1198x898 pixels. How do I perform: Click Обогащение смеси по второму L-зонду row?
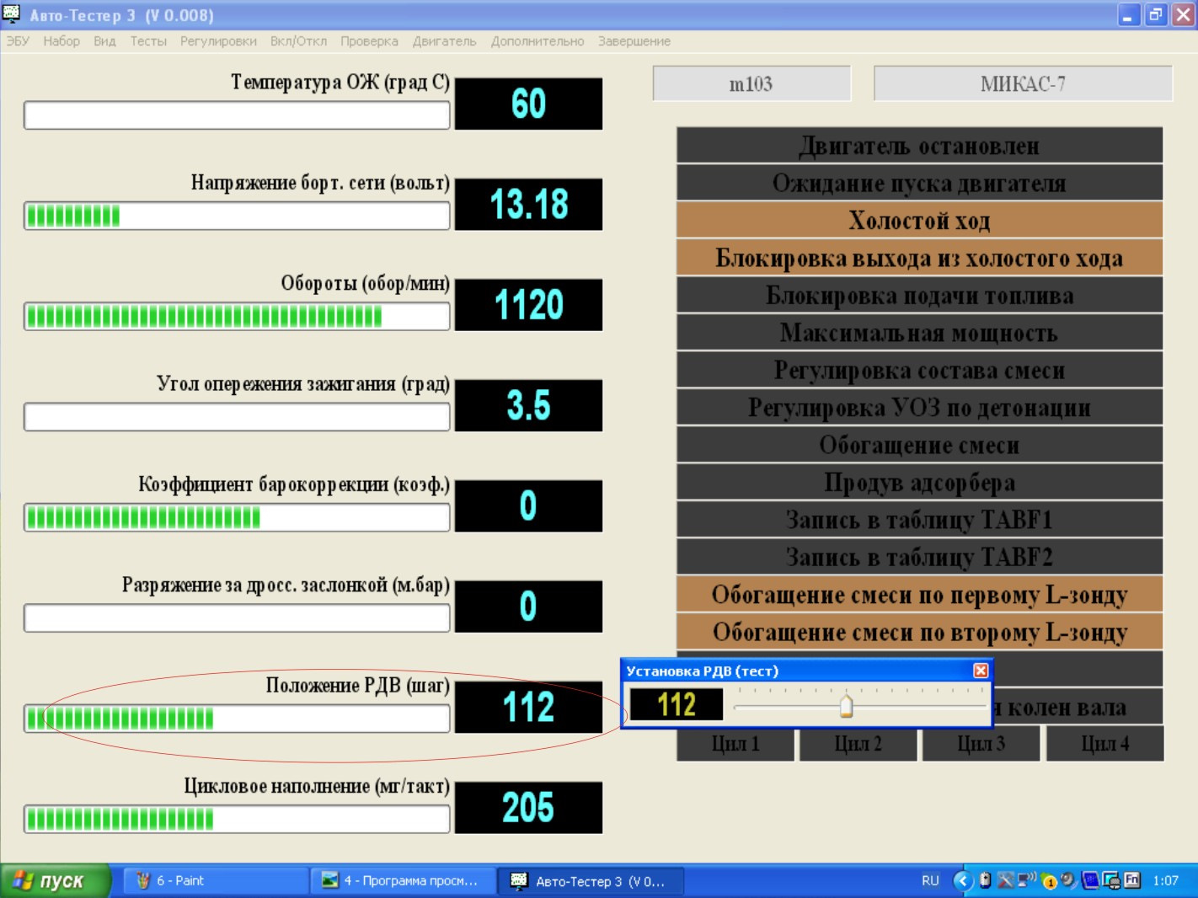[919, 631]
